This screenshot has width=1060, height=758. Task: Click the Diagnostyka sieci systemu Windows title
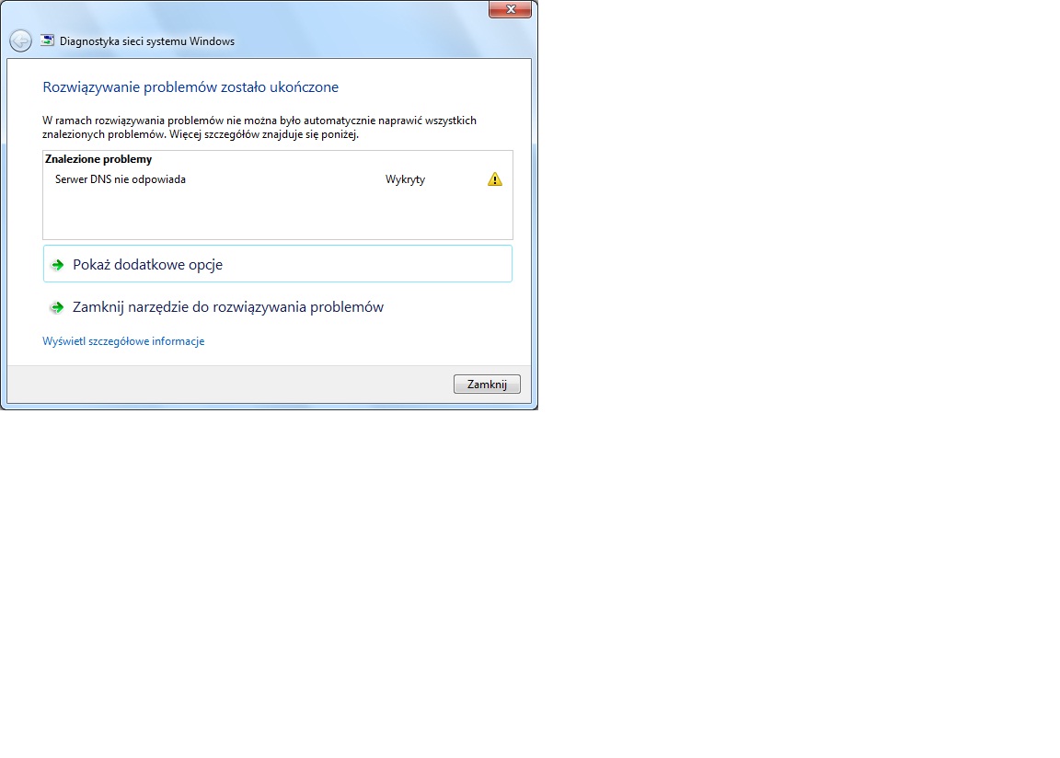146,41
